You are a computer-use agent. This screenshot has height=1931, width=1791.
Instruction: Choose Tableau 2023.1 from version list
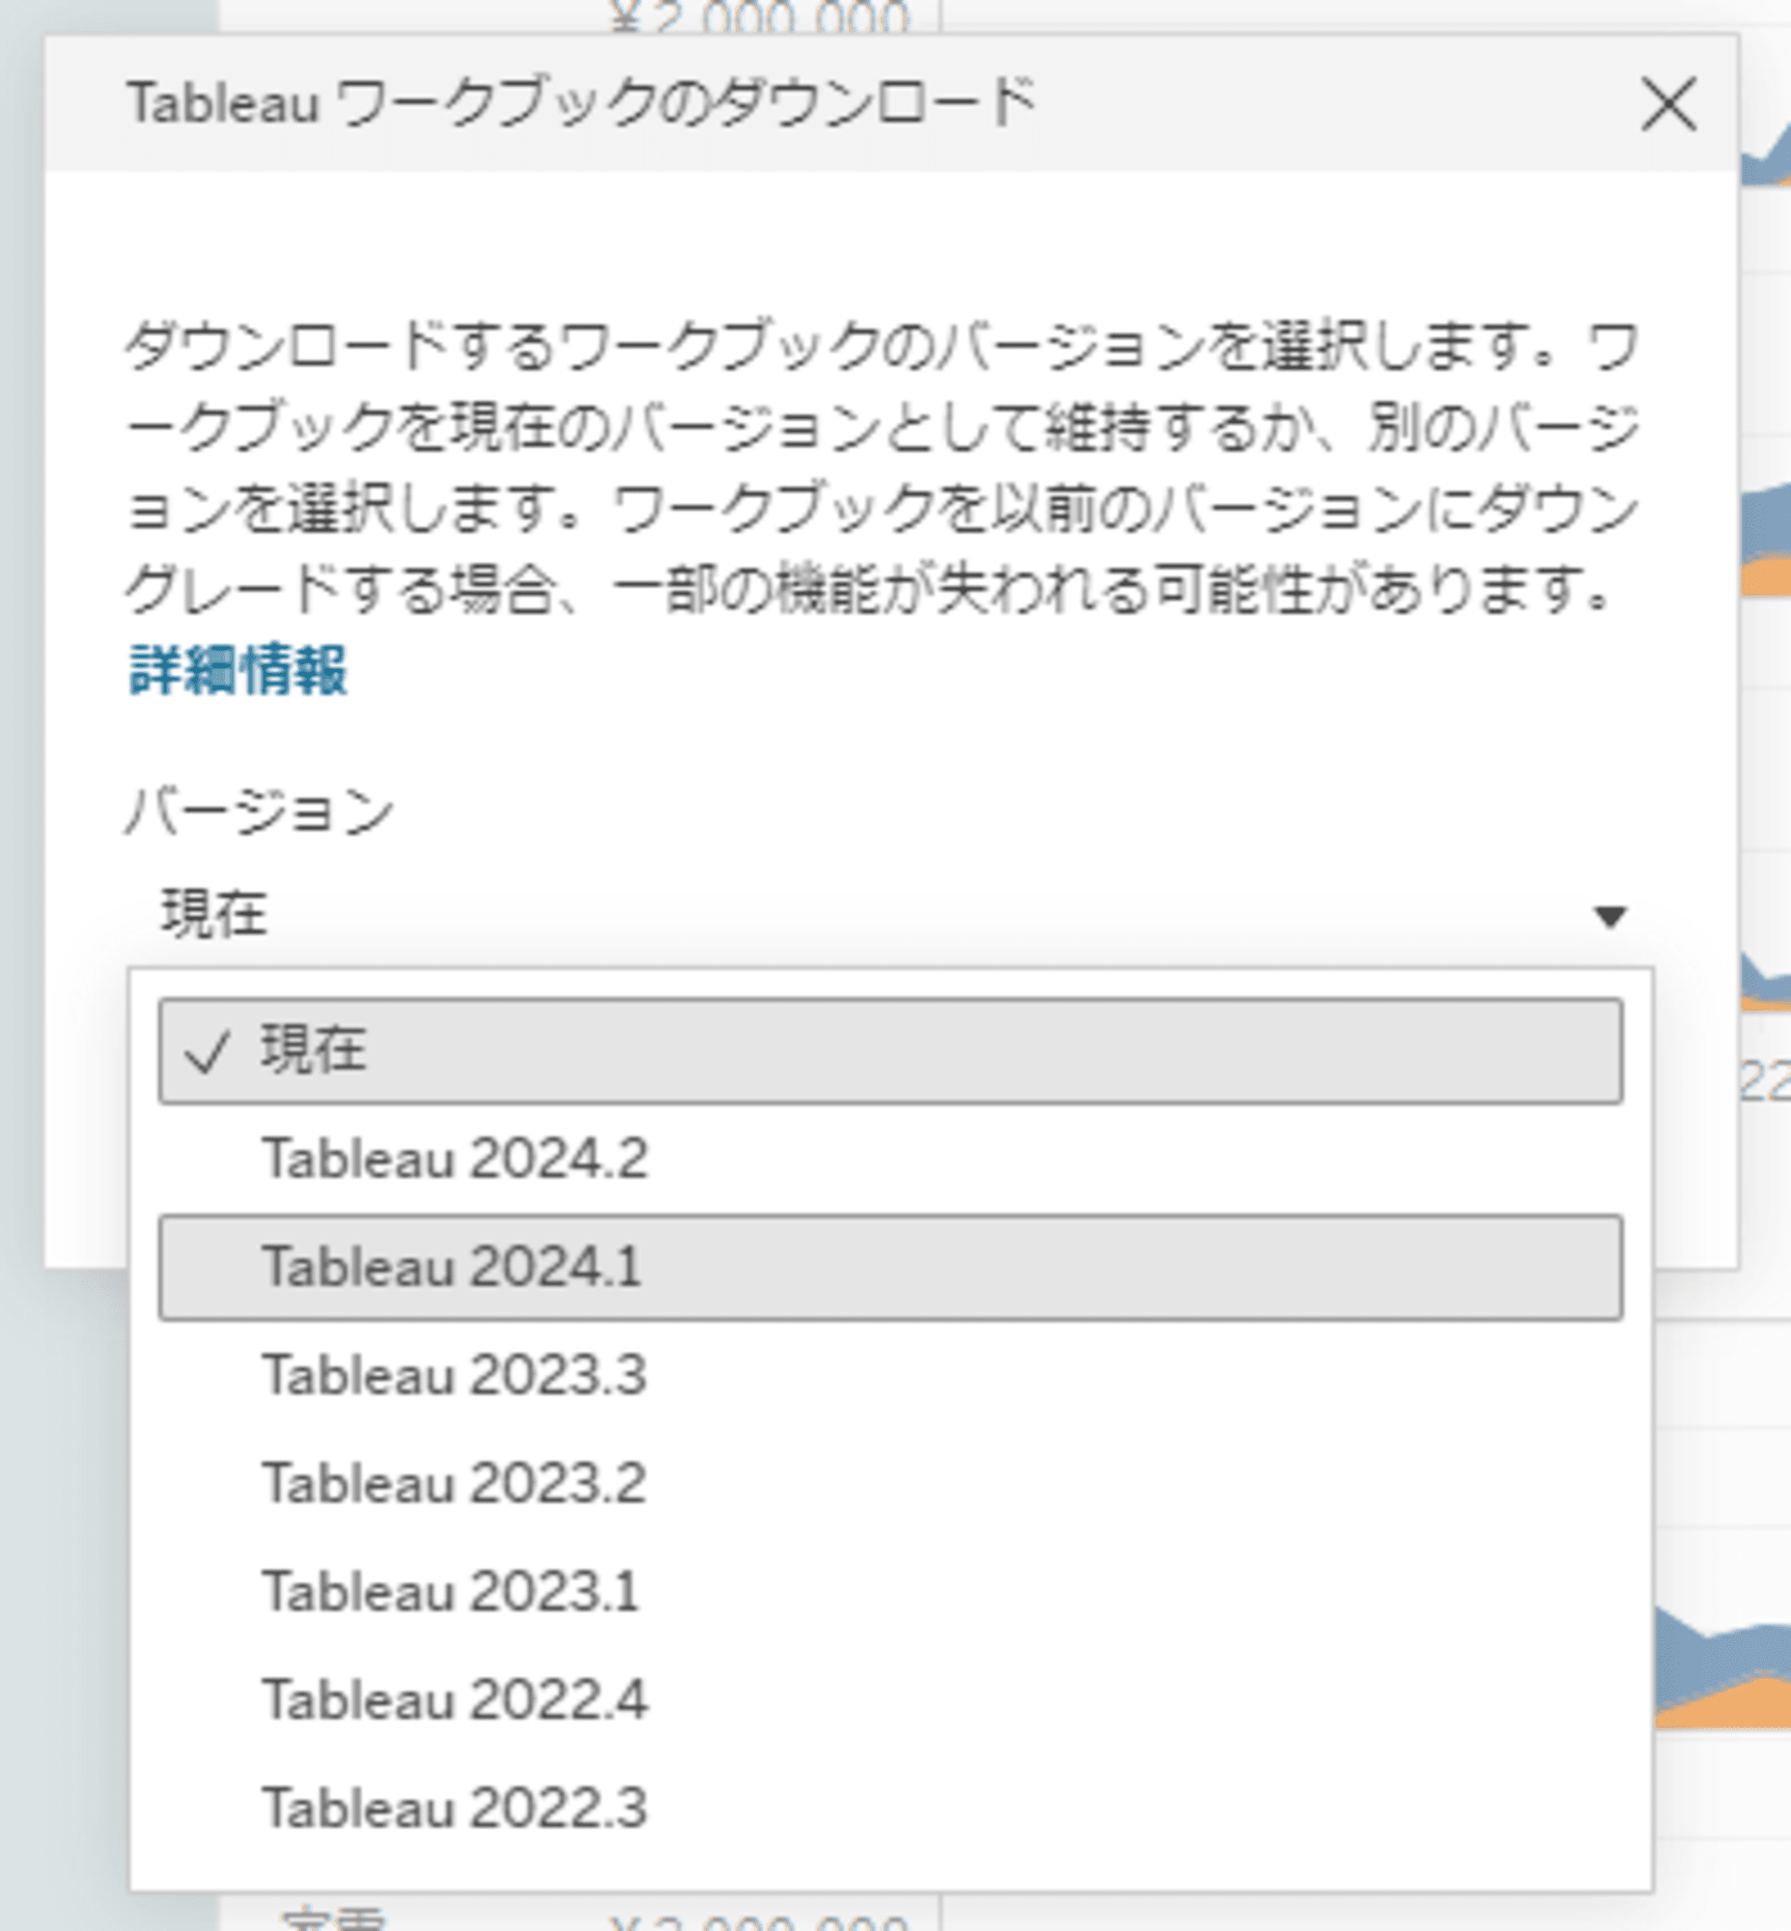890,1592
